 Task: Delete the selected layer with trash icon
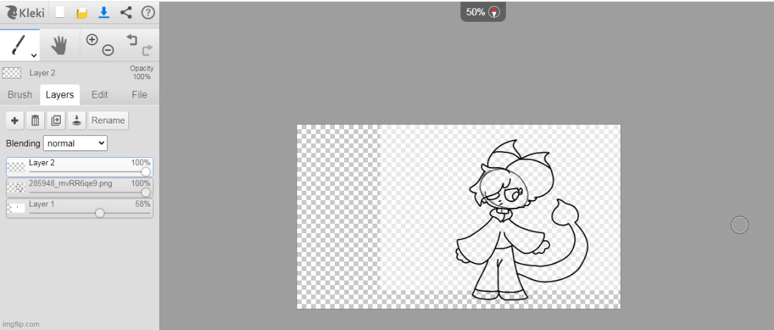(x=35, y=120)
